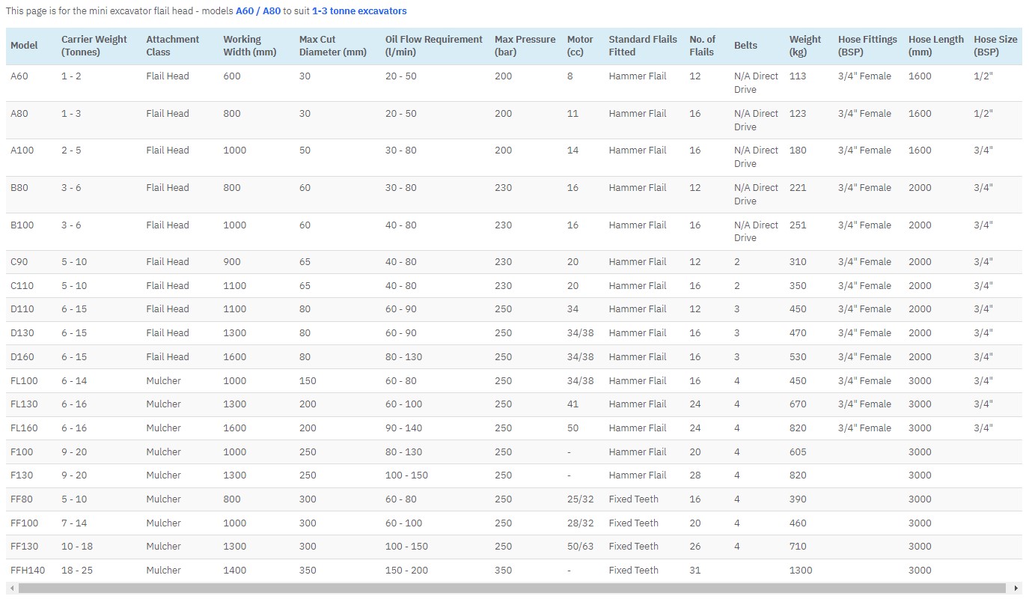1029x602 pixels.
Task: Click the 31 flails count cell
Action: pos(695,571)
